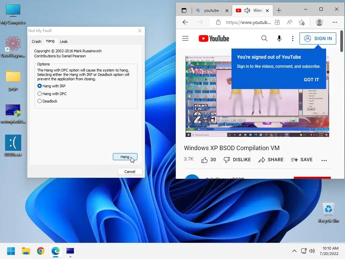Screen dimensions: 345x259
Task: Switch to the youtube search tab
Action: [209, 10]
